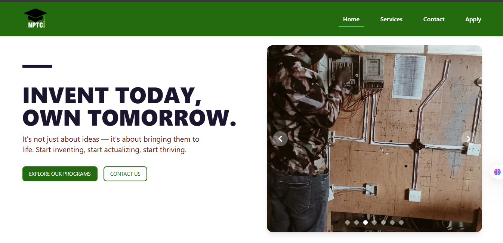Jump to the fifth carousel slide dot
Screen dimensions: 503x243
point(383,222)
